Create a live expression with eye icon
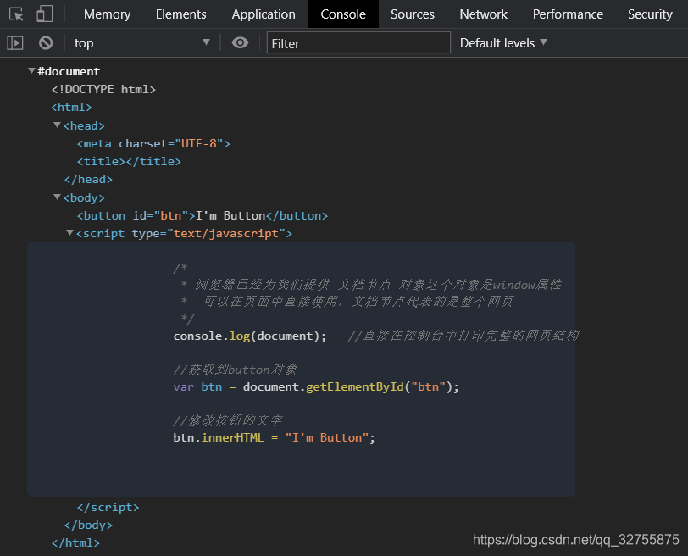 (240, 42)
